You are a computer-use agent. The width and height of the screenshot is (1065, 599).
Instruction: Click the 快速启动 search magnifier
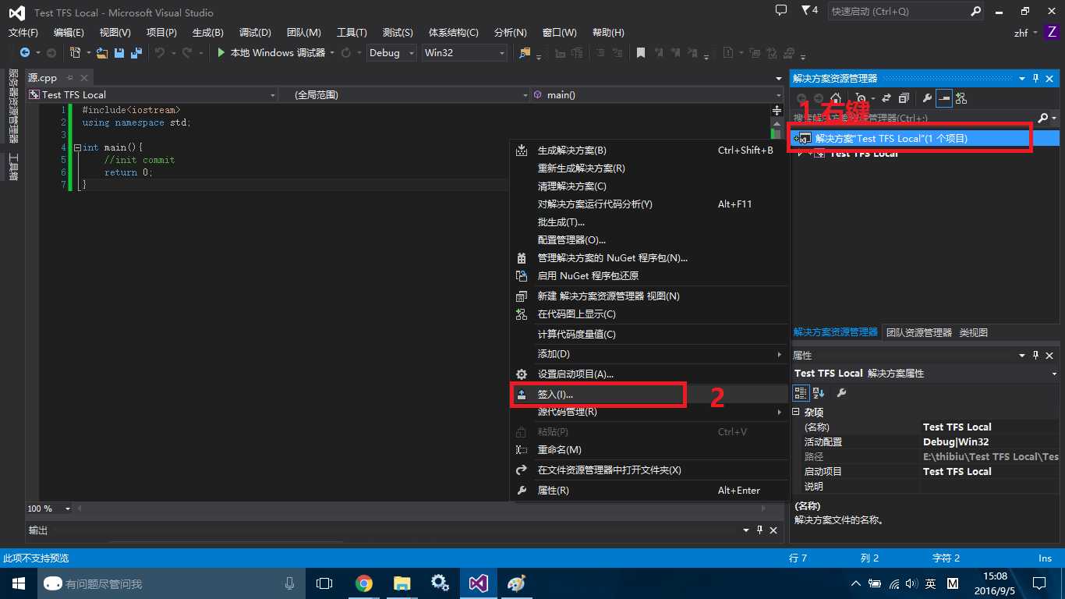[975, 12]
